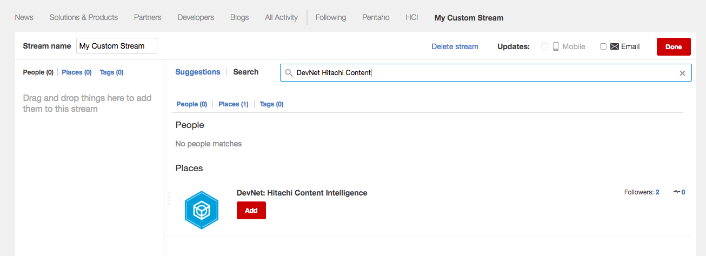Filter sidebar by Places (0)
Screen dimensions: 706x256
click(x=77, y=72)
